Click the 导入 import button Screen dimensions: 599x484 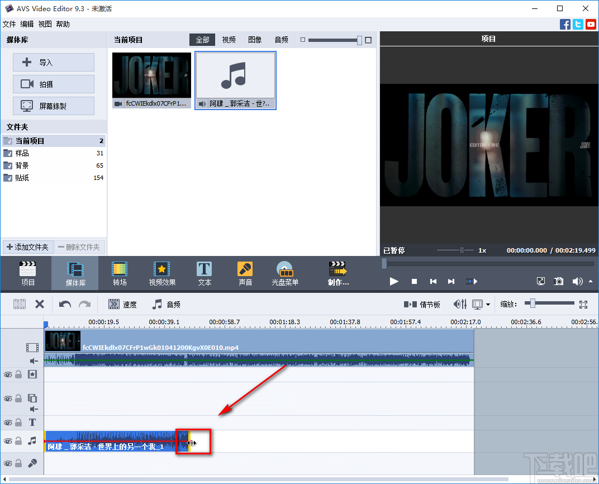(53, 62)
